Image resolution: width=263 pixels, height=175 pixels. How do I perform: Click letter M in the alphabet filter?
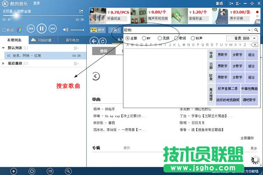click(x=184, y=45)
